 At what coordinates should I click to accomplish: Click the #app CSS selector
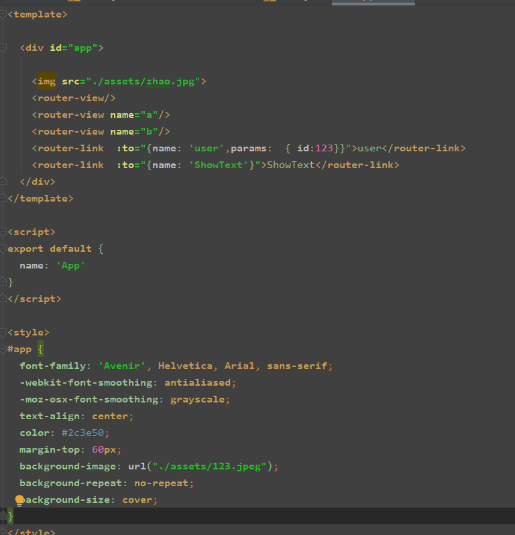pyautogui.click(x=19, y=350)
